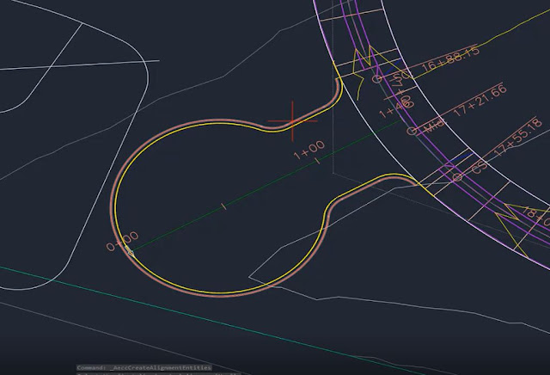550x375 pixels.
Task: Click the alignment start grip at station 0+00
Action: click(130, 251)
